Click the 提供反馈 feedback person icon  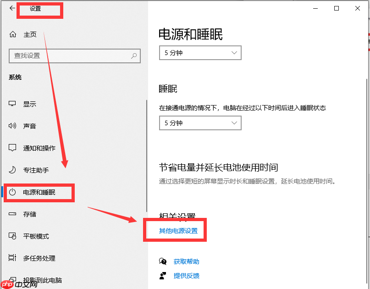163,276
